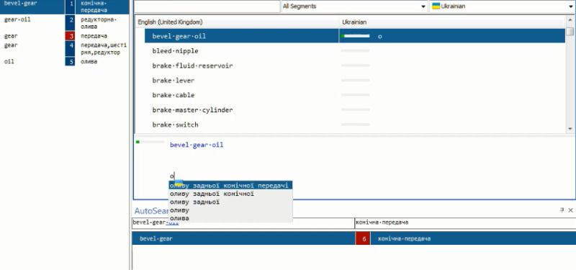Select the brake·fluid·reservoir segment
The image size is (576, 270).
pos(192,66)
